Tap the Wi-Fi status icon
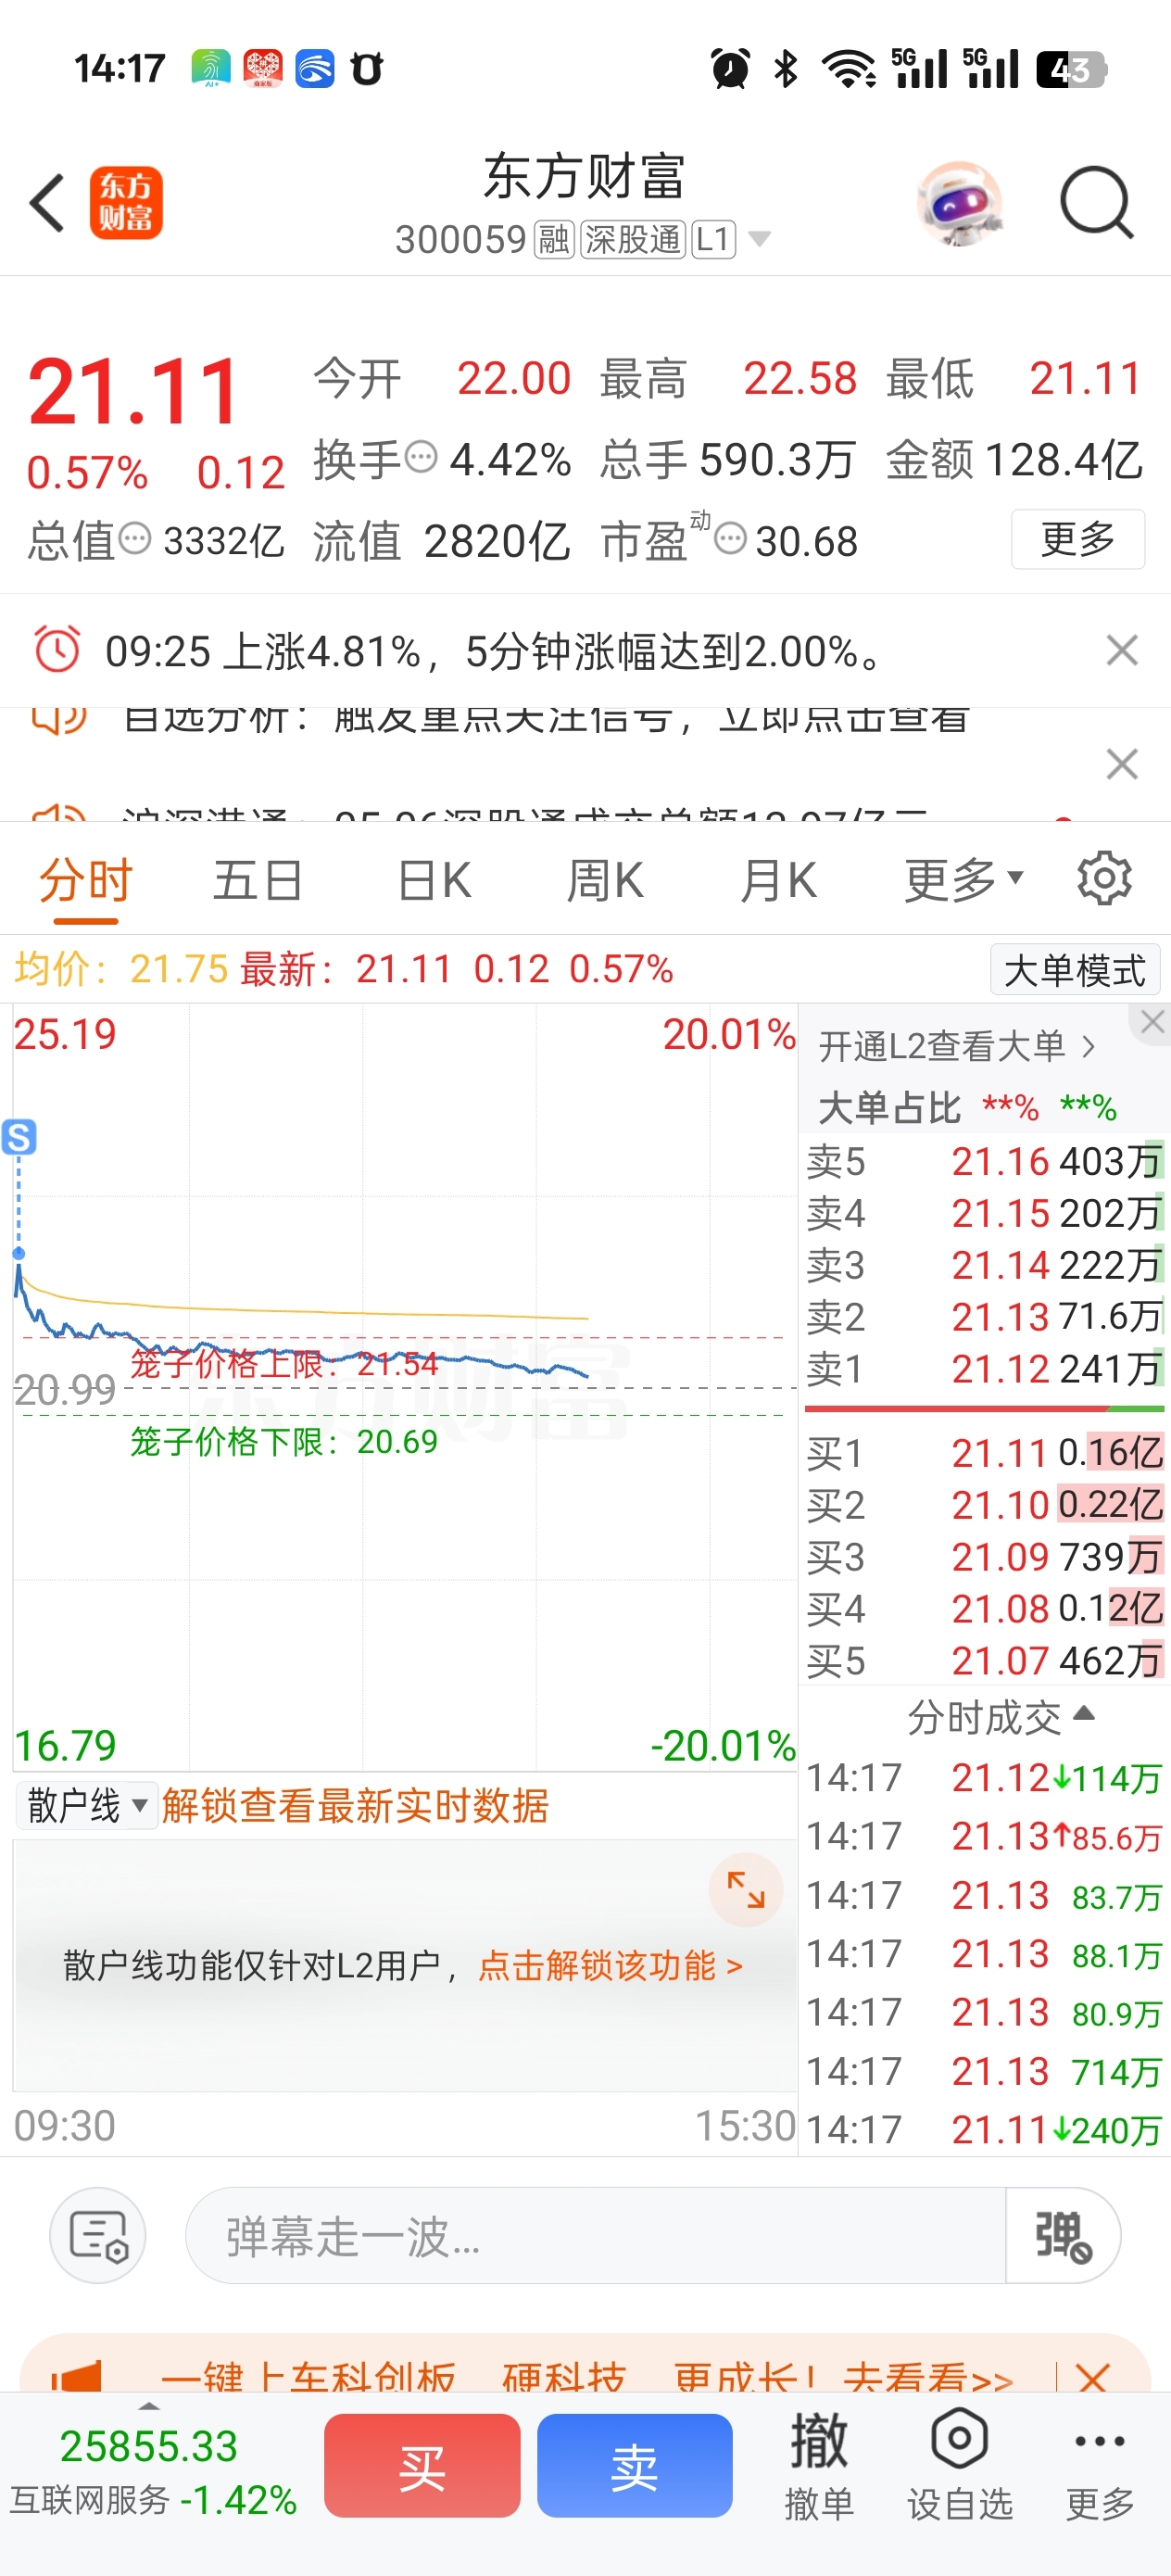1171x2576 pixels. coord(848,69)
